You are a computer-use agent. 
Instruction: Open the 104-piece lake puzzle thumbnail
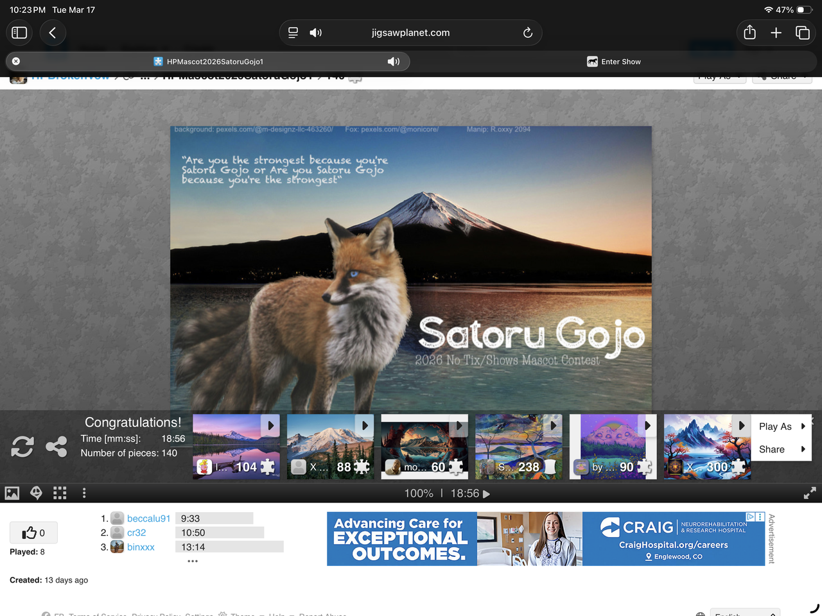tap(236, 447)
